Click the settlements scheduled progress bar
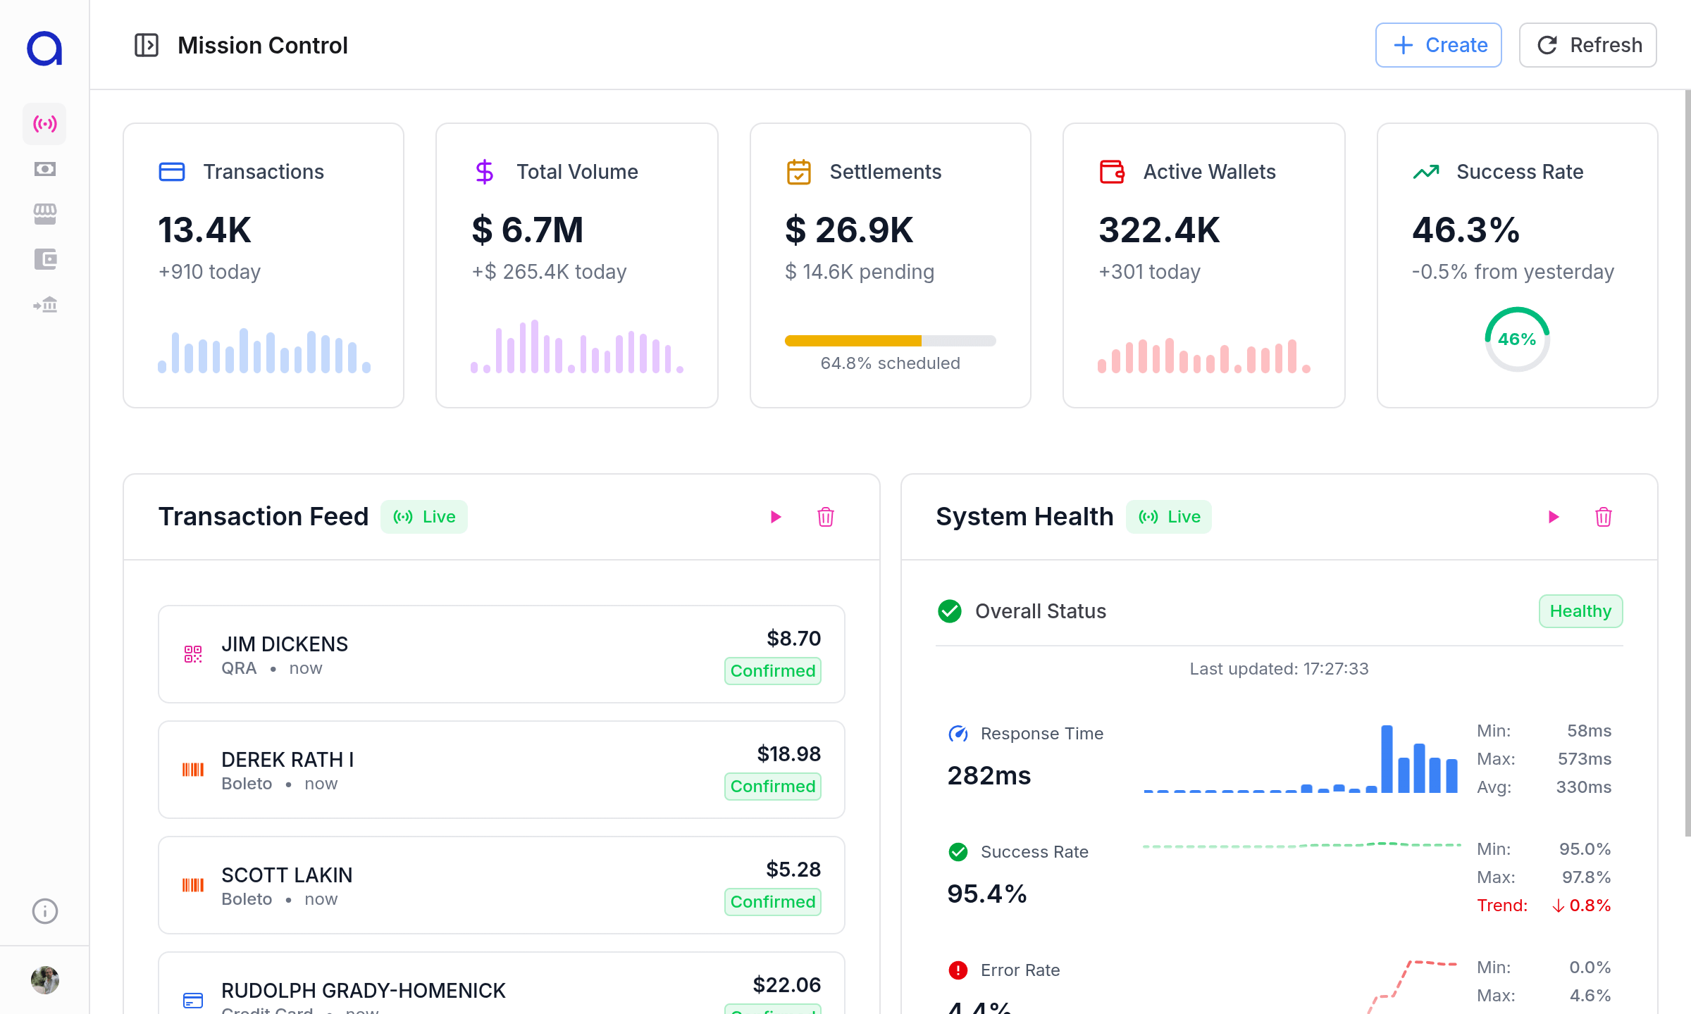This screenshot has width=1691, height=1014. tap(890, 341)
